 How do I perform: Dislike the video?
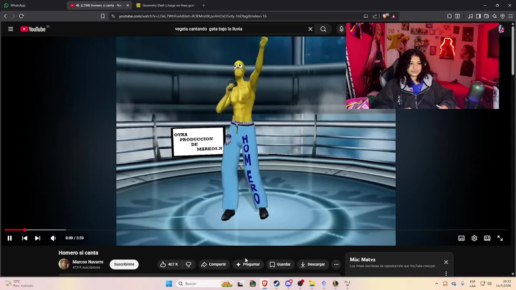188,264
